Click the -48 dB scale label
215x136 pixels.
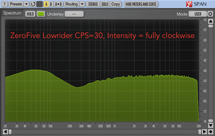click(x=205, y=71)
